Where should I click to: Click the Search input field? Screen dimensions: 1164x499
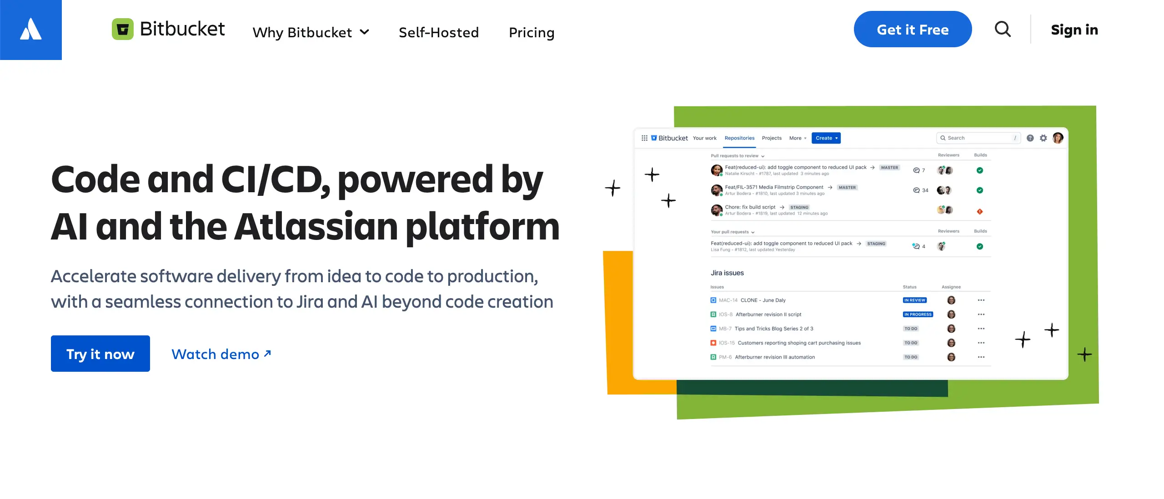tap(978, 138)
